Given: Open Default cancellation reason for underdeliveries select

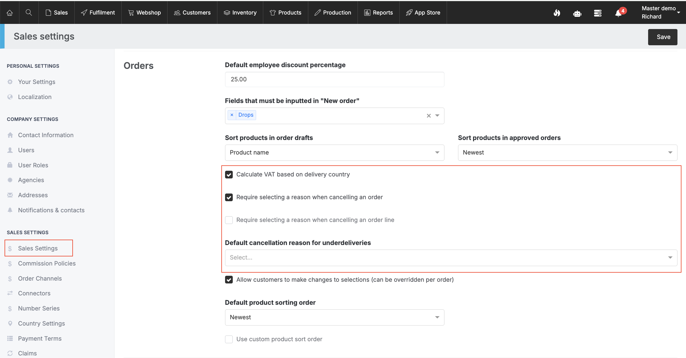Looking at the screenshot, I should tap(451, 258).
